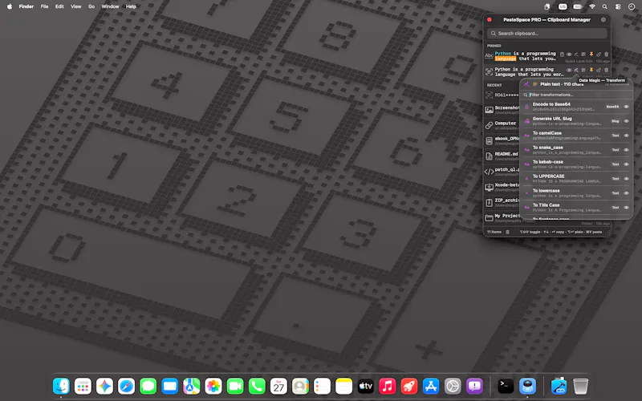Apply Encode to Base64 transformation
The image size is (642, 401).
pyautogui.click(x=576, y=107)
